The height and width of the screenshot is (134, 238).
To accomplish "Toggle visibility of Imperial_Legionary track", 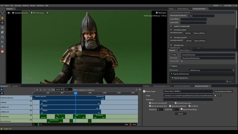I will [x=31, y=96].
